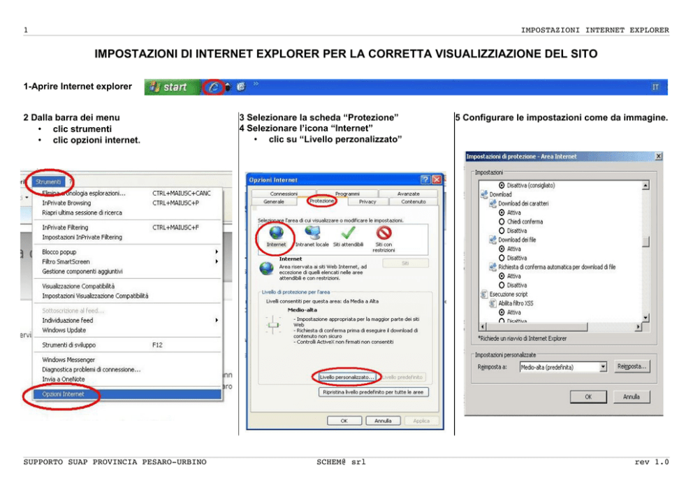Switch to the Connessioni tab
The image size is (693, 490).
coord(284,194)
